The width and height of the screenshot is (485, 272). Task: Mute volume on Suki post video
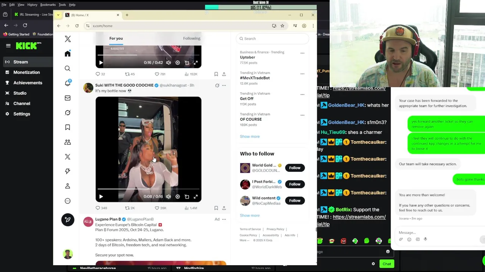[169, 196]
